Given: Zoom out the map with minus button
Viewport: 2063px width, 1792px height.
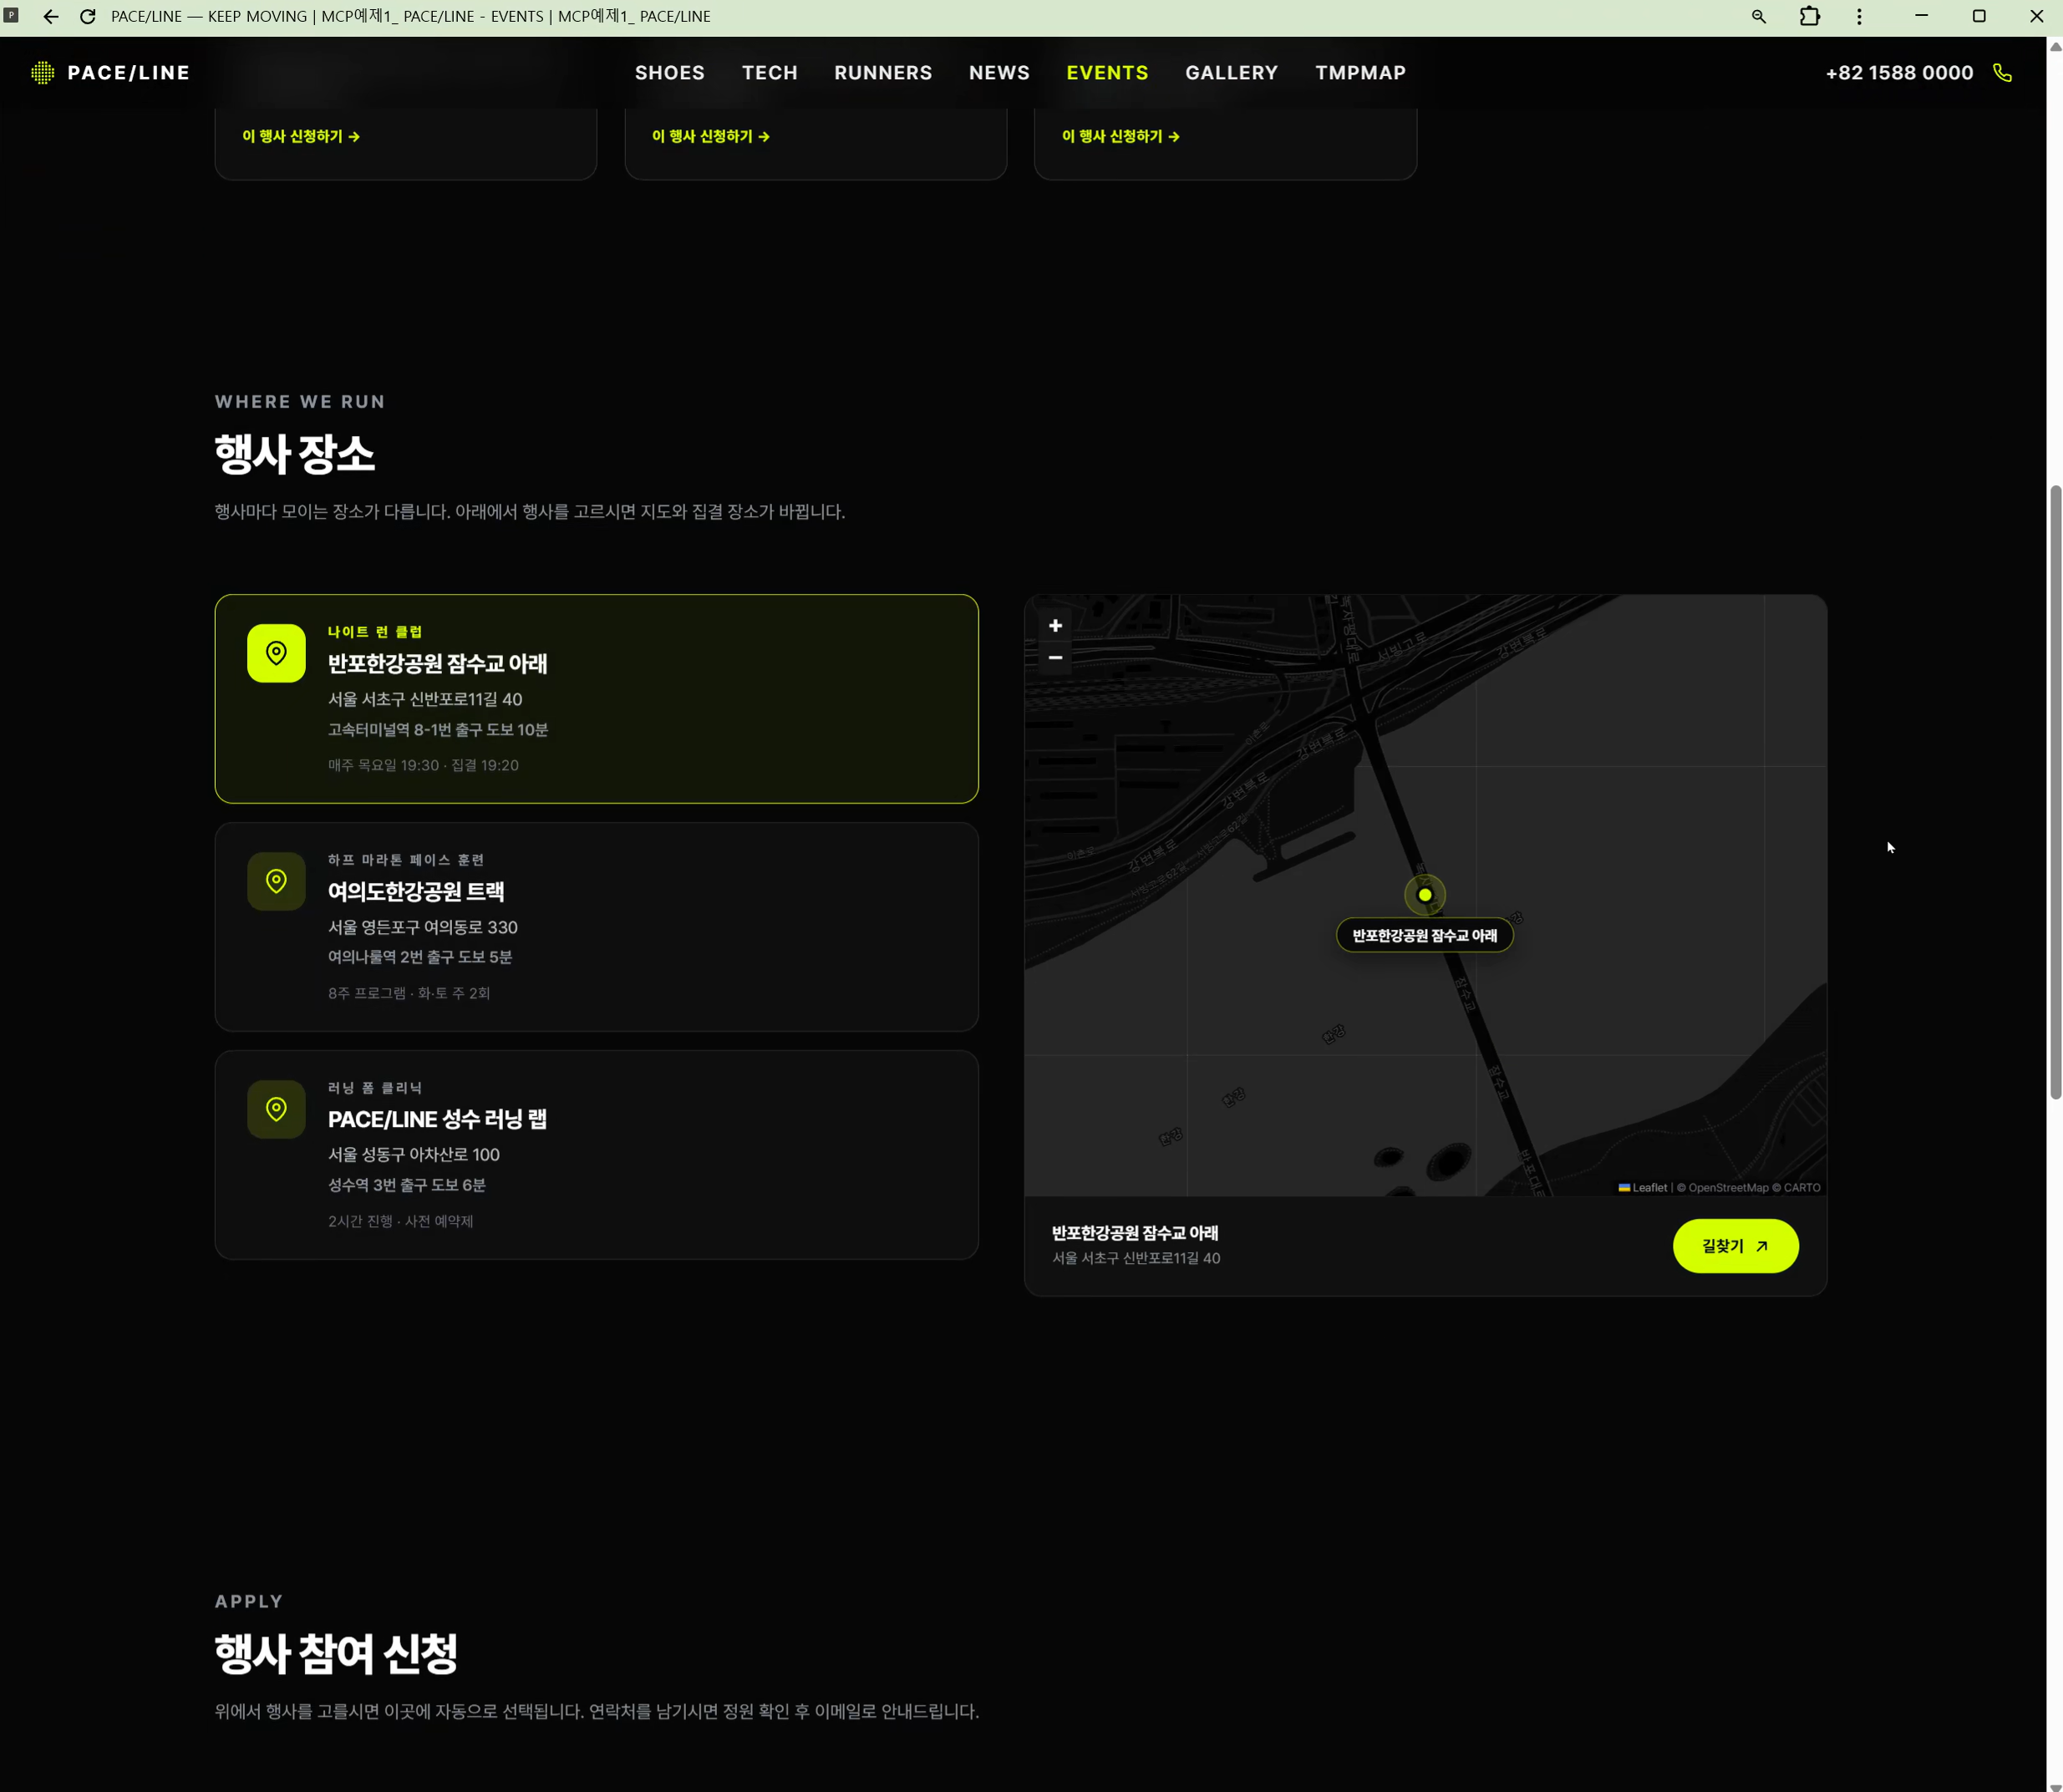Looking at the screenshot, I should click(1055, 658).
